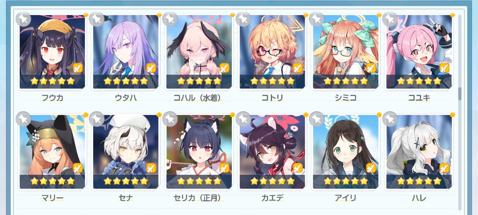The width and height of the screenshot is (478, 215).
Task: Click pin icon on コトリ card
Action: [243, 19]
